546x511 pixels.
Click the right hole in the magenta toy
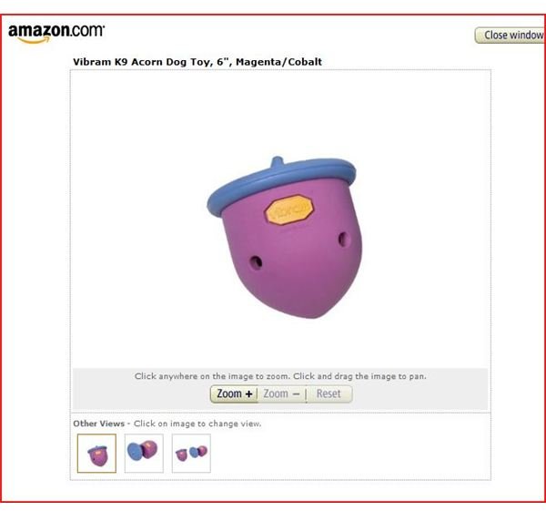click(x=343, y=240)
